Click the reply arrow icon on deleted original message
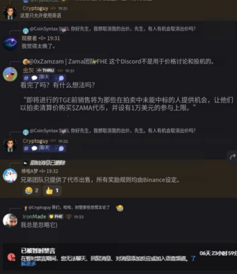The height and width of the screenshot is (274, 237). click(25, 163)
